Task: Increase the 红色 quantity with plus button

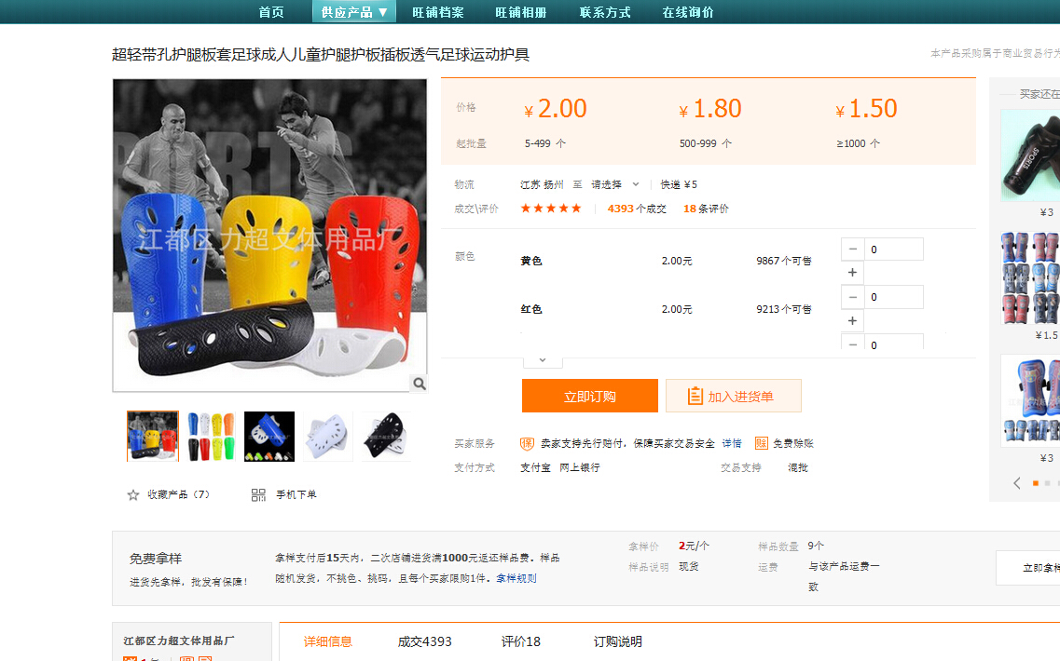Action: pos(852,321)
